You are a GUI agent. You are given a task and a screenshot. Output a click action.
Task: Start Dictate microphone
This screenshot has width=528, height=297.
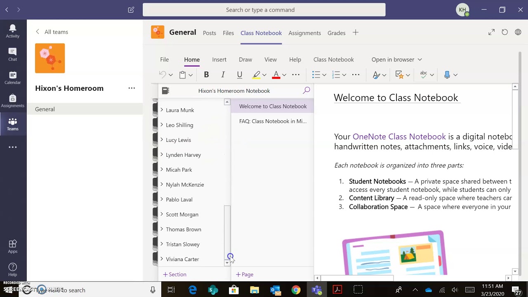(447, 75)
